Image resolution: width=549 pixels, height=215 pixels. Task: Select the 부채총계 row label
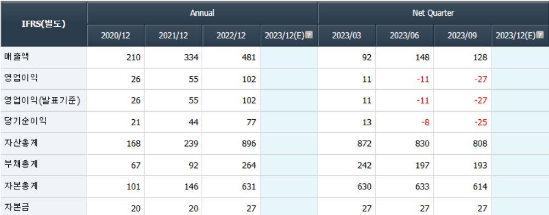[21, 165]
